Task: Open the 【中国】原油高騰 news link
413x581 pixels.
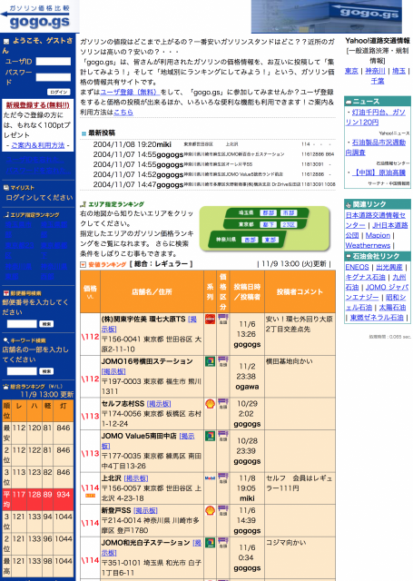Action: (379, 172)
